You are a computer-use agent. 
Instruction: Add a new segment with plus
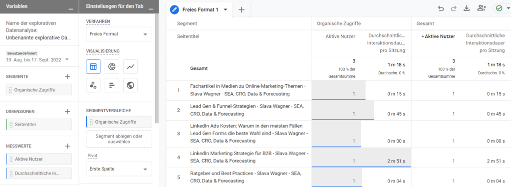tap(67, 77)
